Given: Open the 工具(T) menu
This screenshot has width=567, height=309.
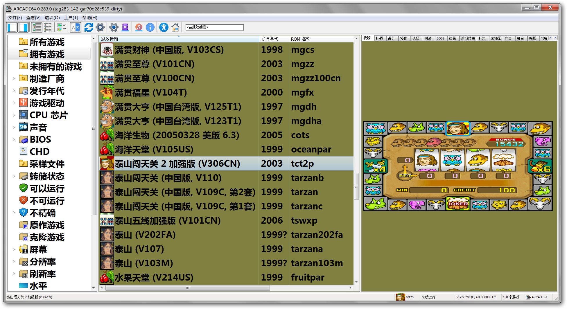Looking at the screenshot, I should [71, 18].
